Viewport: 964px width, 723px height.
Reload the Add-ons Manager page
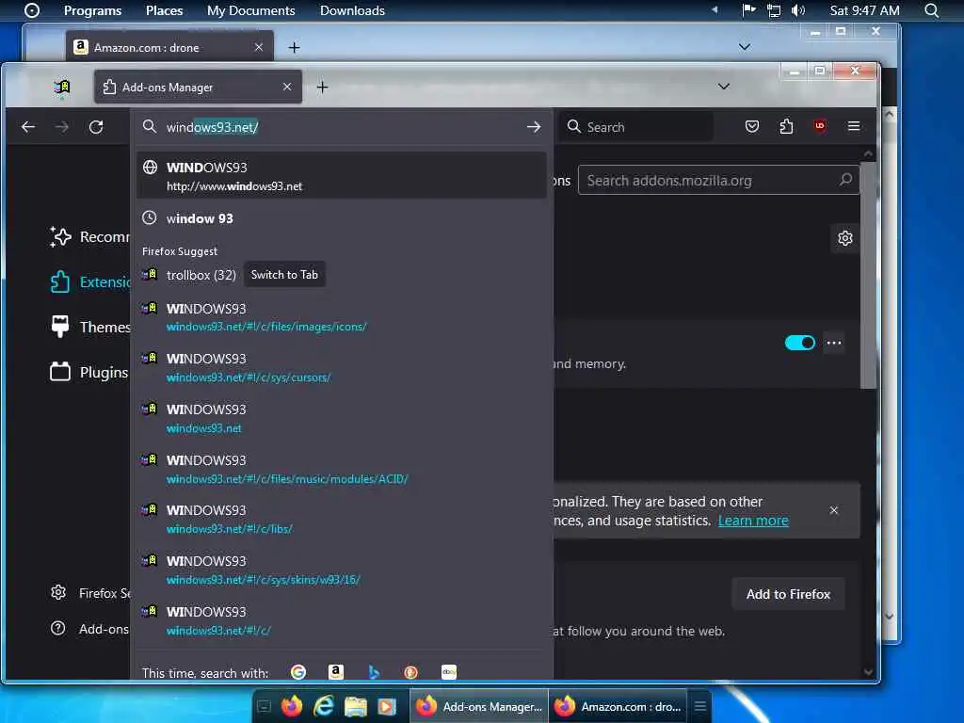[x=96, y=127]
